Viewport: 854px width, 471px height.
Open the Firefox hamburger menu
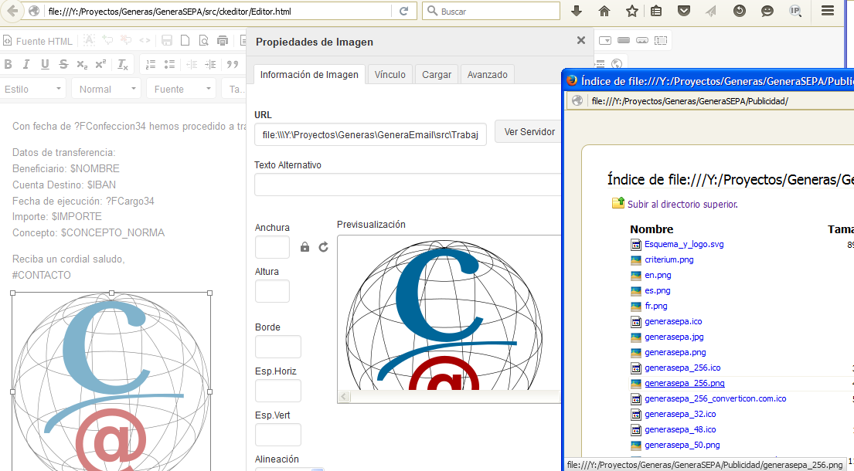(x=828, y=11)
